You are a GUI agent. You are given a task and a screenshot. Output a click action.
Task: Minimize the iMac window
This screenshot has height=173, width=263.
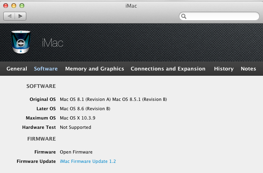14,6
